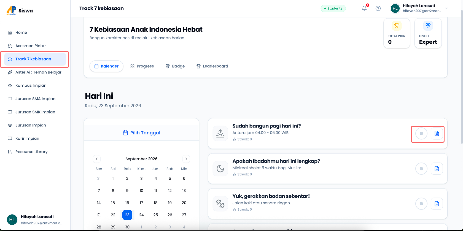Click the sunrise icon for bangun pagi
463x231 pixels.
pyautogui.click(x=220, y=133)
